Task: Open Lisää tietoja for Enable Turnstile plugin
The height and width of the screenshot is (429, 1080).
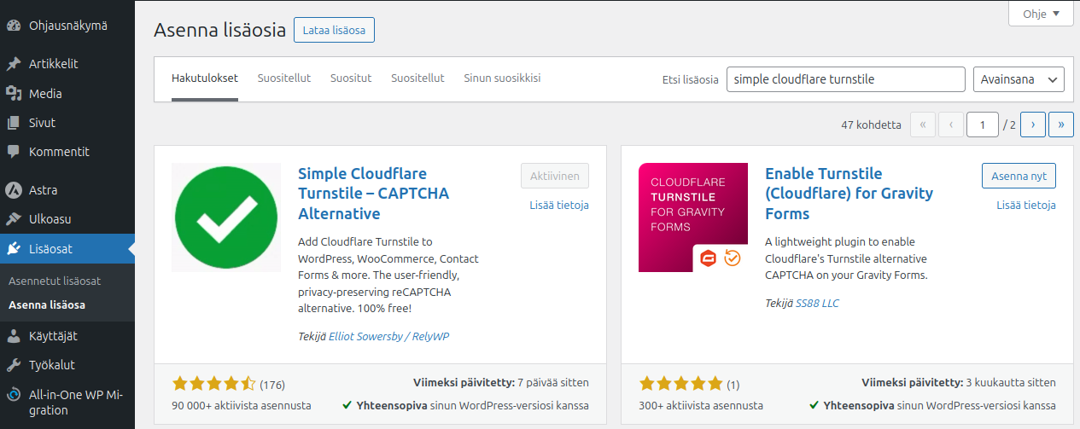Action: point(1026,205)
